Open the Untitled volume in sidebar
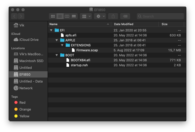The image size is (195, 132). pos(28,68)
